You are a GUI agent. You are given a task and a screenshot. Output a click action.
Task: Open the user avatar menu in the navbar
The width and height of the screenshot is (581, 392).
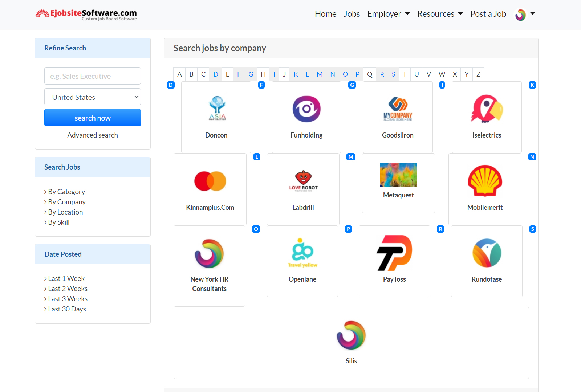[x=525, y=15]
